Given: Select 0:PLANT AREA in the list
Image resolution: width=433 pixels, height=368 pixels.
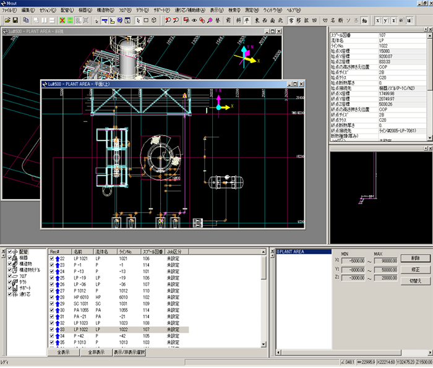Looking at the screenshot, I should point(291,252).
